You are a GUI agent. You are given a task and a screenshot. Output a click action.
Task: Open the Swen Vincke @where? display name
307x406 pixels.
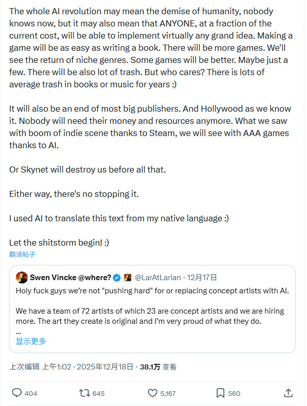tap(70, 277)
